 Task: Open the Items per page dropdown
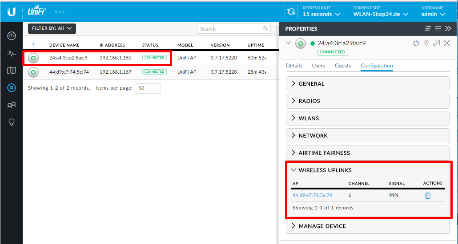148,88
